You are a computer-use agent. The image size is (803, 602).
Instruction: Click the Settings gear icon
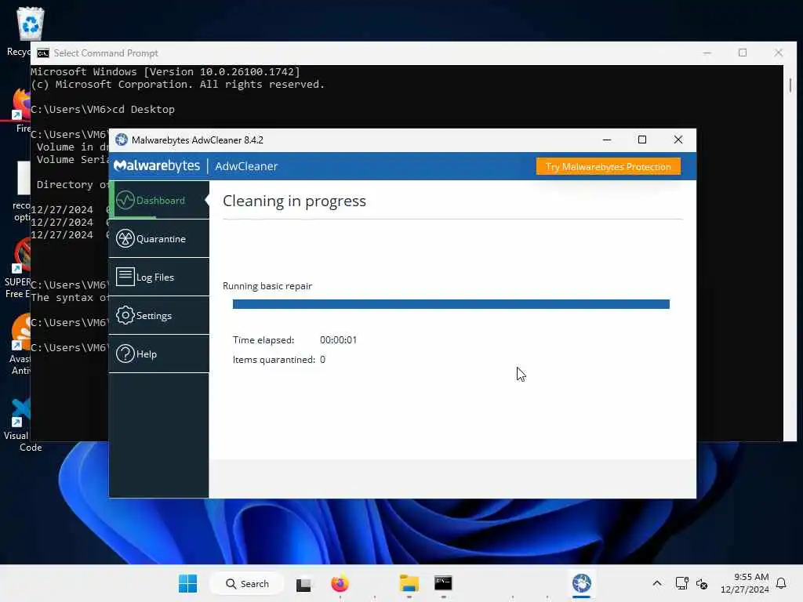click(x=125, y=315)
